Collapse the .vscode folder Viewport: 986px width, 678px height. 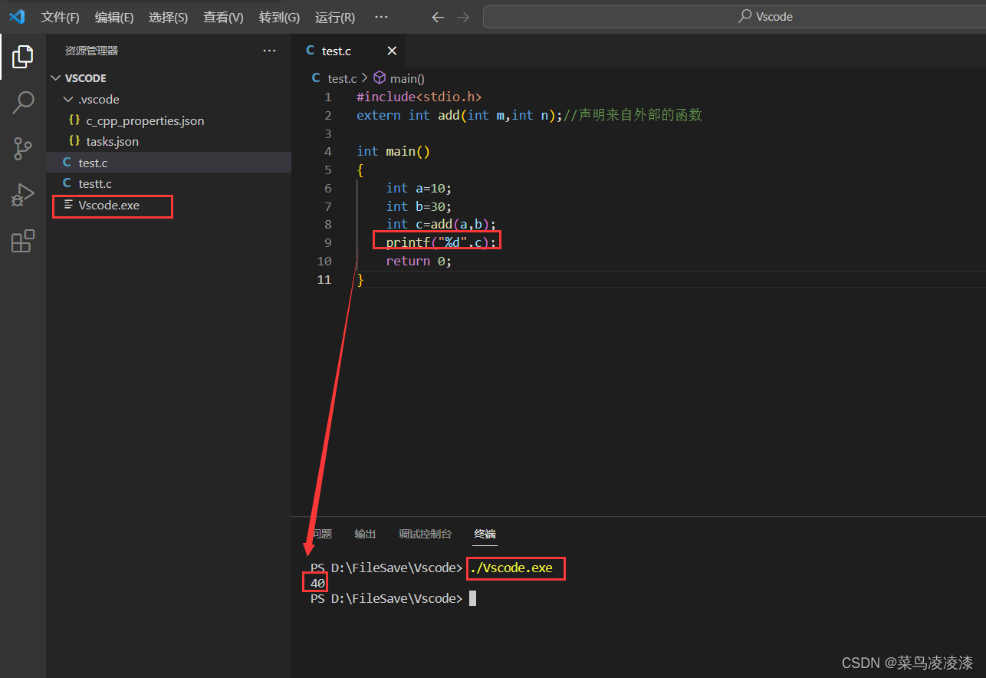click(x=68, y=100)
